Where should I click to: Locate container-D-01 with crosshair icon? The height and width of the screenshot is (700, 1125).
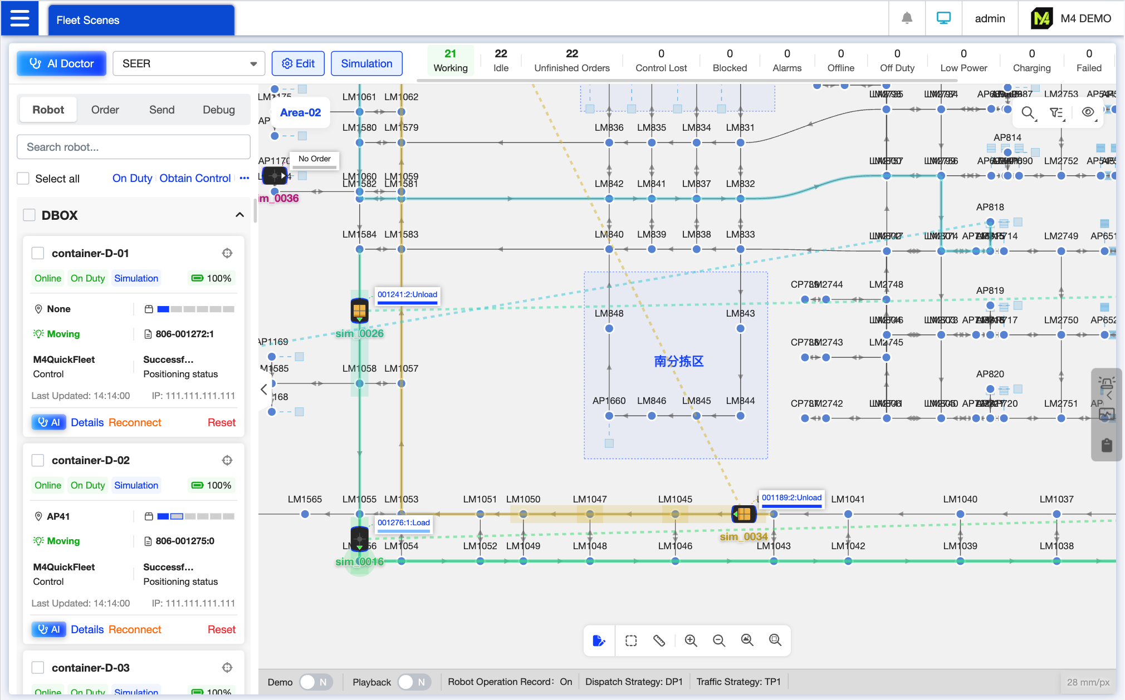point(227,253)
